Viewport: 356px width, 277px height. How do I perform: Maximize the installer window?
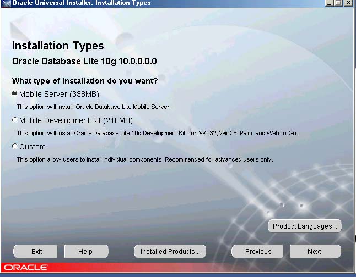pyautogui.click(x=338, y=3)
